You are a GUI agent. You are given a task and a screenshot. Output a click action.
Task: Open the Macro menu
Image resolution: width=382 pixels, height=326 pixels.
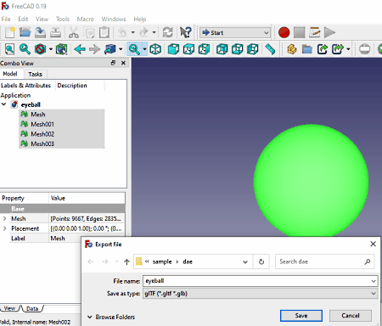tap(85, 19)
